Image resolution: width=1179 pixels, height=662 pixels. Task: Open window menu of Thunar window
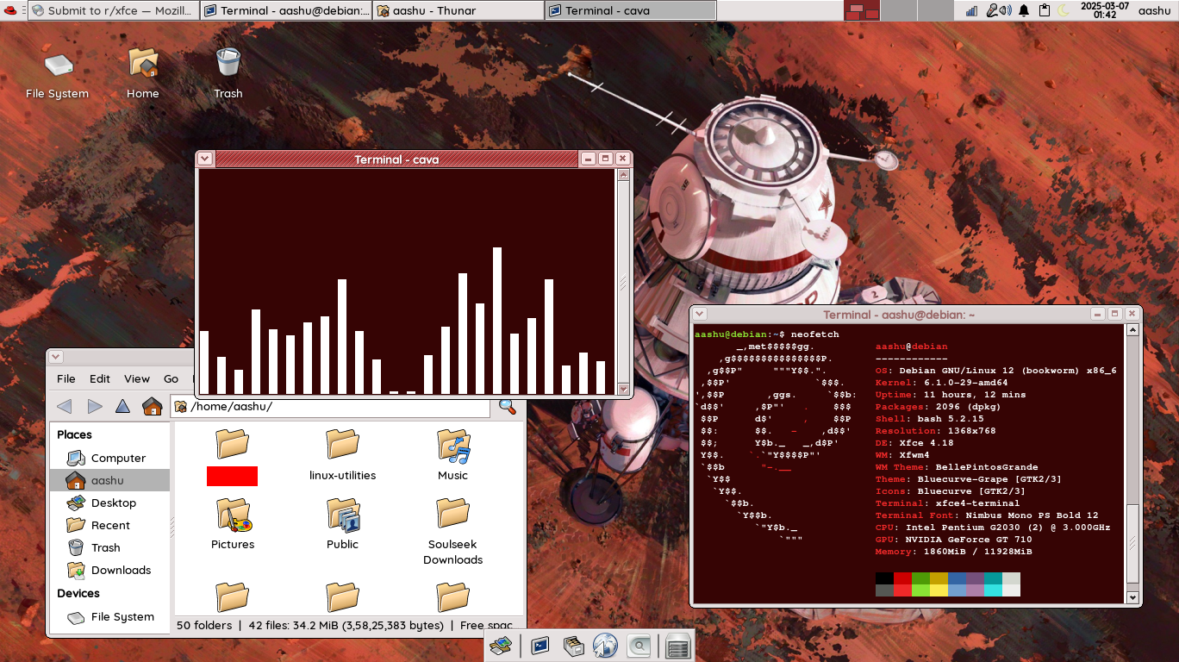tap(56, 357)
